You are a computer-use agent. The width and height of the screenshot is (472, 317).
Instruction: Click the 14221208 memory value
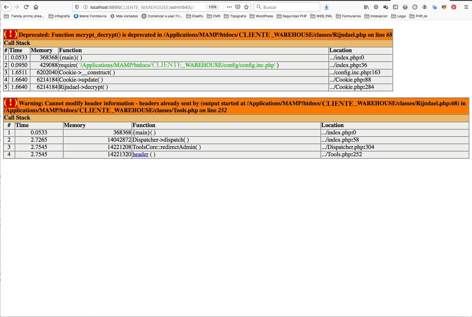coord(119,147)
